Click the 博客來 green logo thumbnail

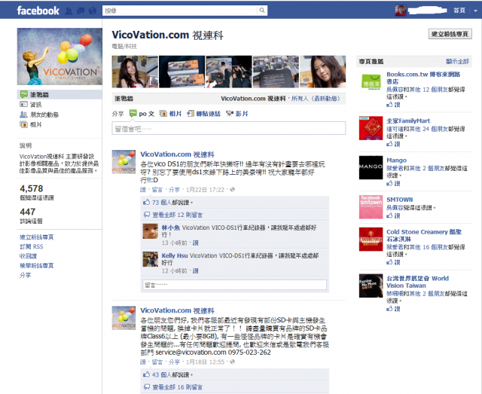[371, 82]
